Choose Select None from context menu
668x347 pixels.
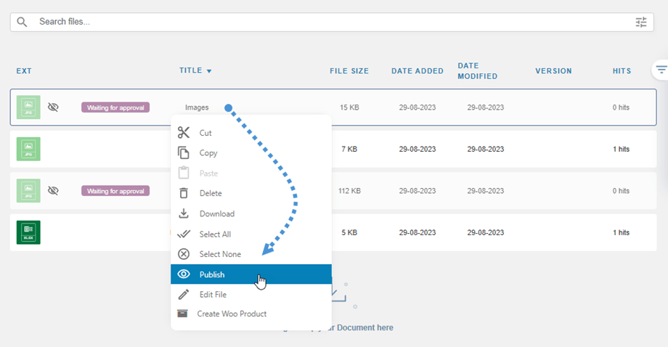pos(220,254)
